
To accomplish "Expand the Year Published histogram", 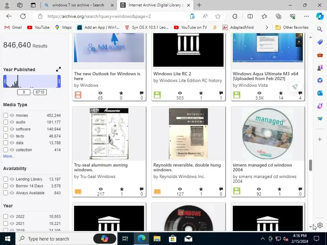I will [58, 69].
